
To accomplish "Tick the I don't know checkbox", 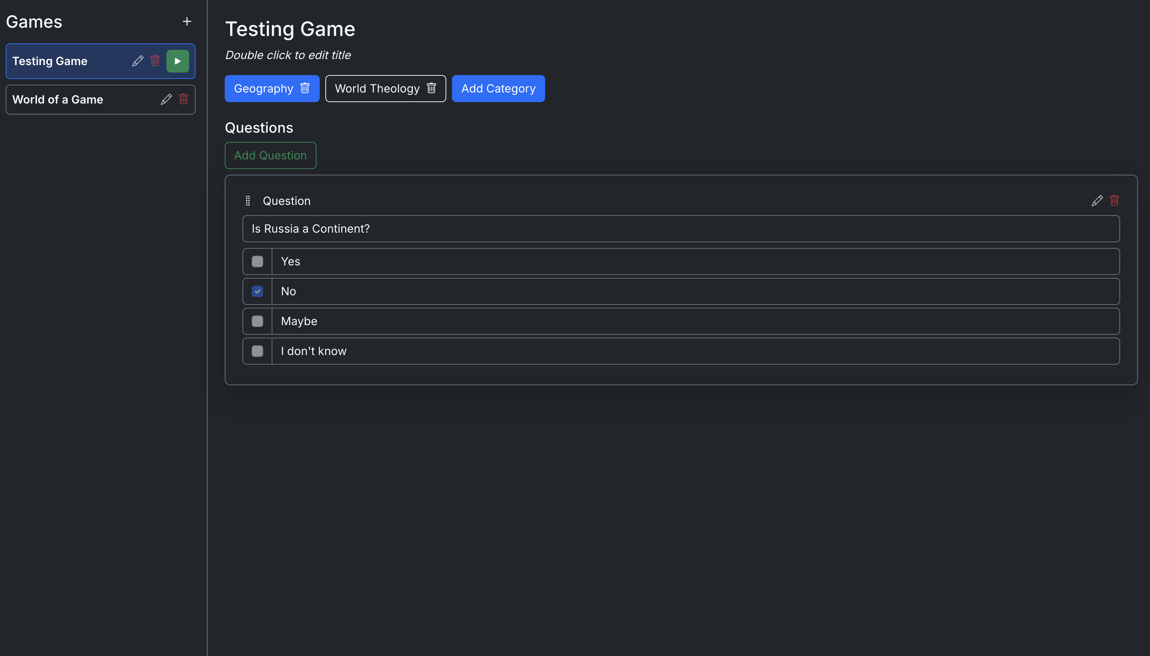I will (257, 351).
